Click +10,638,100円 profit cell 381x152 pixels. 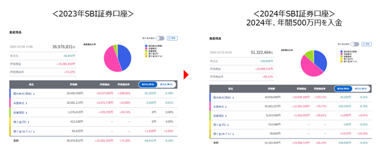(301, 97)
